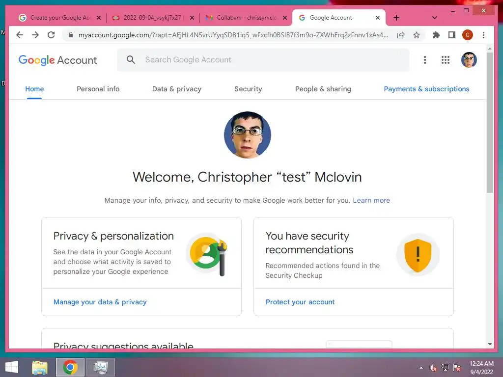Viewport: 503px width, 377px height.
Task: Click the network tray icon
Action: (445, 368)
